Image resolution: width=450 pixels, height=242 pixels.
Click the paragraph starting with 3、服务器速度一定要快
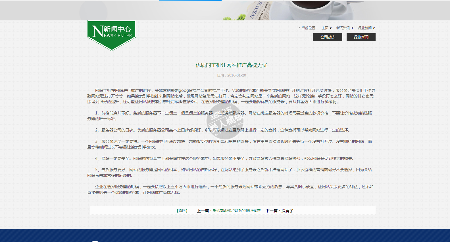point(229,144)
